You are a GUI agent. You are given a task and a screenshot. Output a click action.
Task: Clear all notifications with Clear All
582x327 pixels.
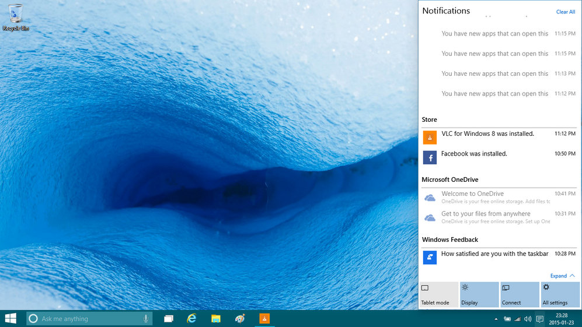coord(565,12)
